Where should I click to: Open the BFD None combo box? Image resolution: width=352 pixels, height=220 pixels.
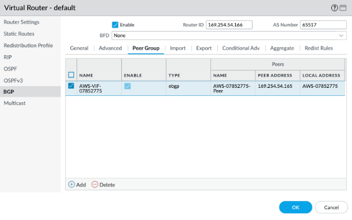point(229,36)
